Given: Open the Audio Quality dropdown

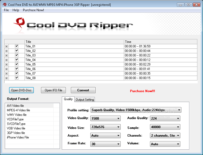Looking at the screenshot, I should pos(165,119).
